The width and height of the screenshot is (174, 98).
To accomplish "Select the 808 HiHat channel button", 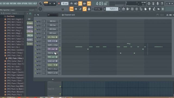I will tap(52, 29).
